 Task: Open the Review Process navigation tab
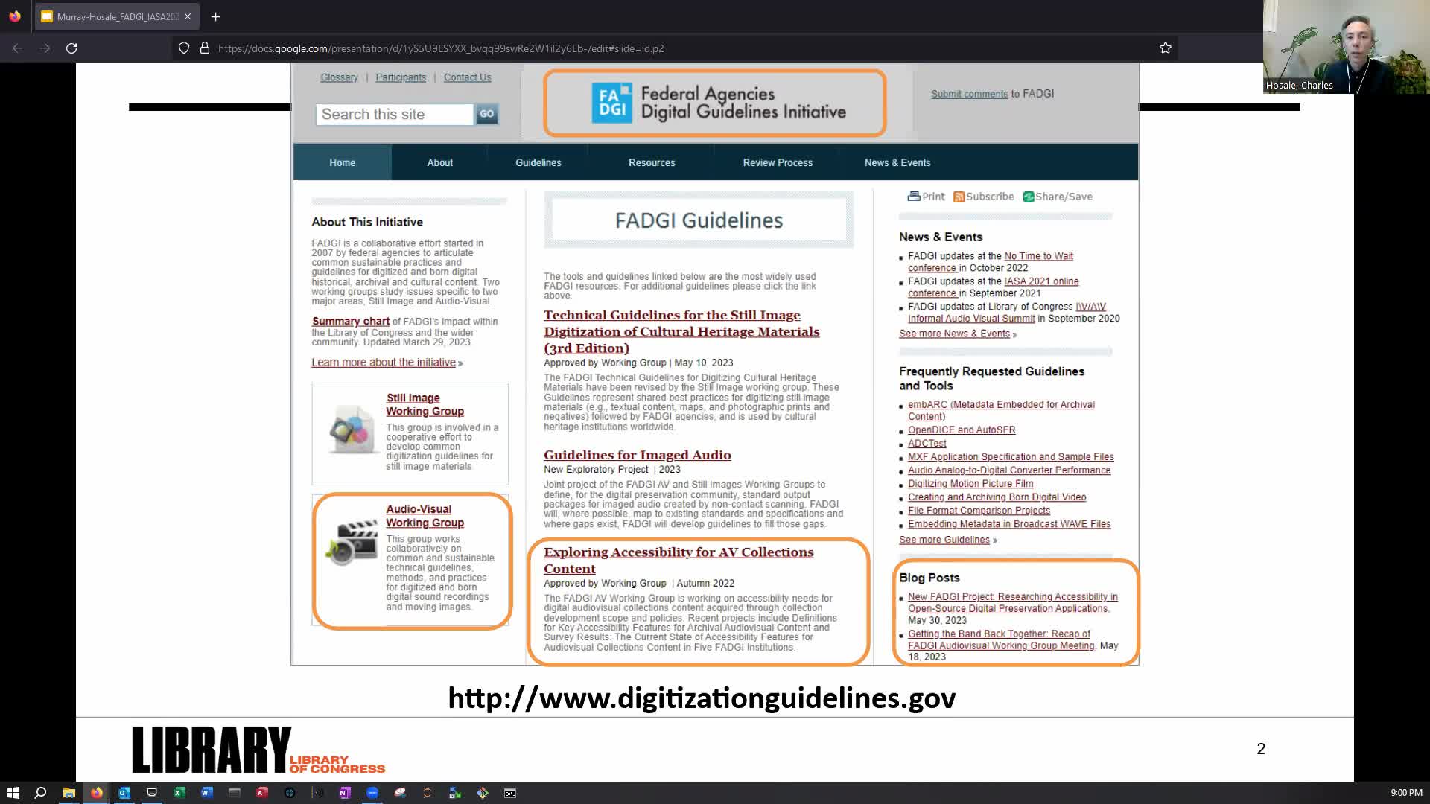778,162
